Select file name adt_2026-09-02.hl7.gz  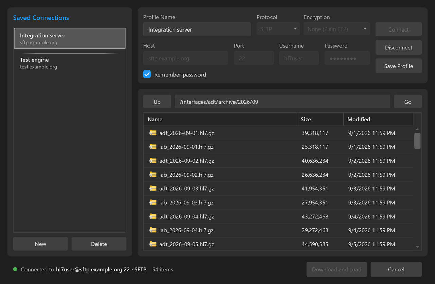(187, 161)
